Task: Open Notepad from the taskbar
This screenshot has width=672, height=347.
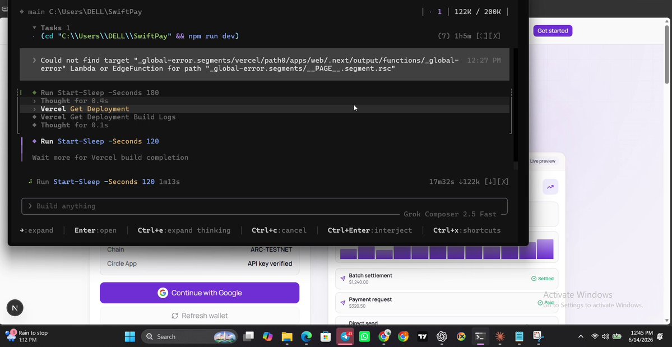Action: (x=520, y=337)
